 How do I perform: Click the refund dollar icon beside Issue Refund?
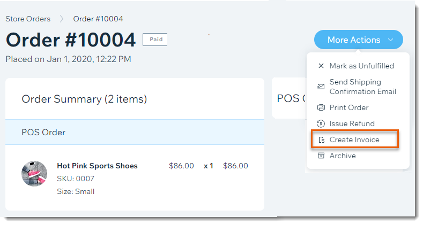pos(321,123)
